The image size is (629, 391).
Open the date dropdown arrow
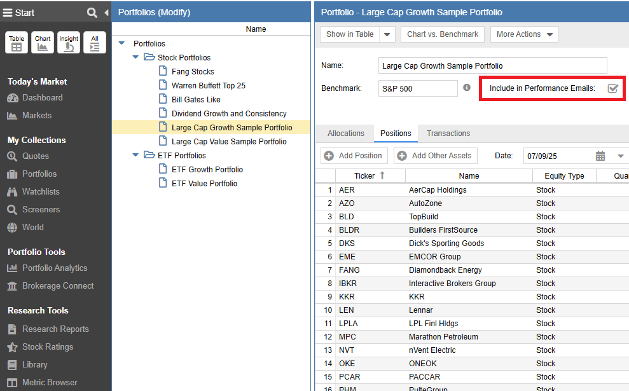click(x=621, y=156)
